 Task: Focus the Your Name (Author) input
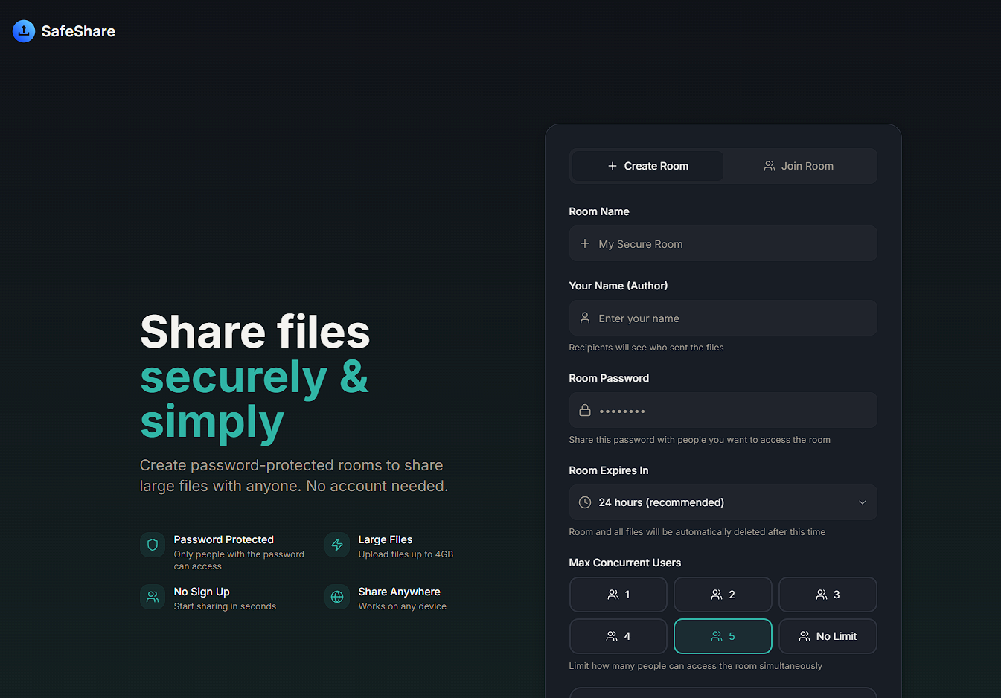[723, 318]
